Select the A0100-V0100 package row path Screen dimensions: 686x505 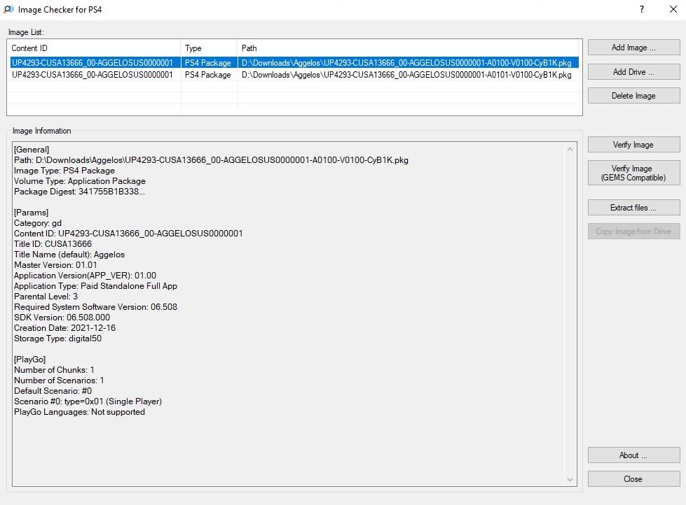click(x=406, y=63)
